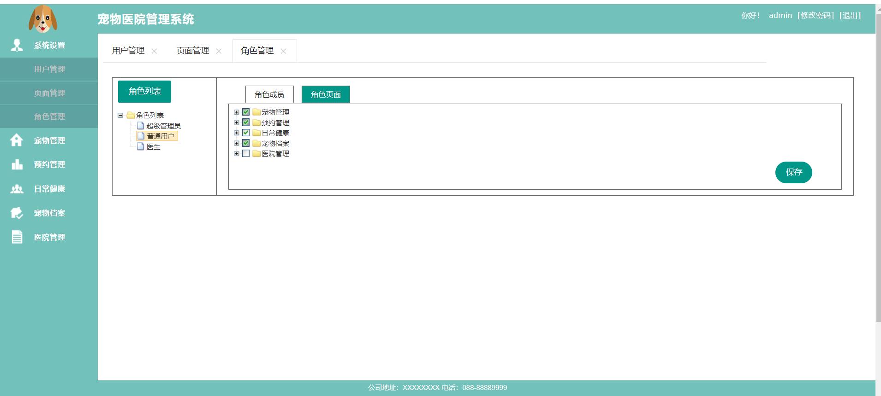The width and height of the screenshot is (881, 396).
Task: Open the 预约管理 sidebar menu
Action: coord(49,164)
